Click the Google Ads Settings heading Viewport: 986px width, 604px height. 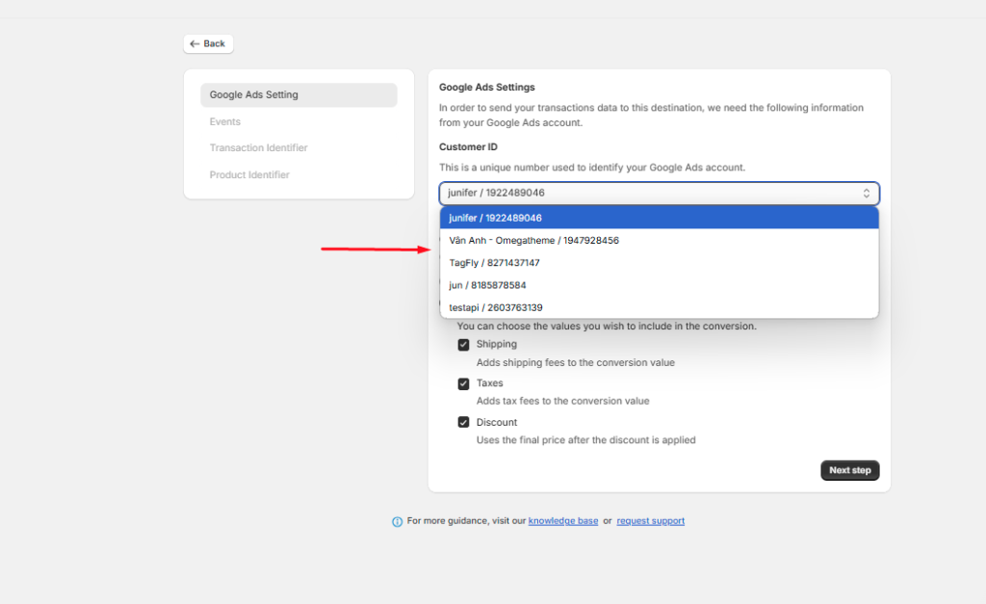486,87
